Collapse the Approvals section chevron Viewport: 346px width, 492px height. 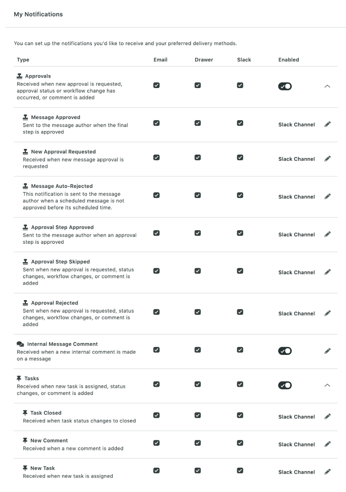click(x=327, y=86)
